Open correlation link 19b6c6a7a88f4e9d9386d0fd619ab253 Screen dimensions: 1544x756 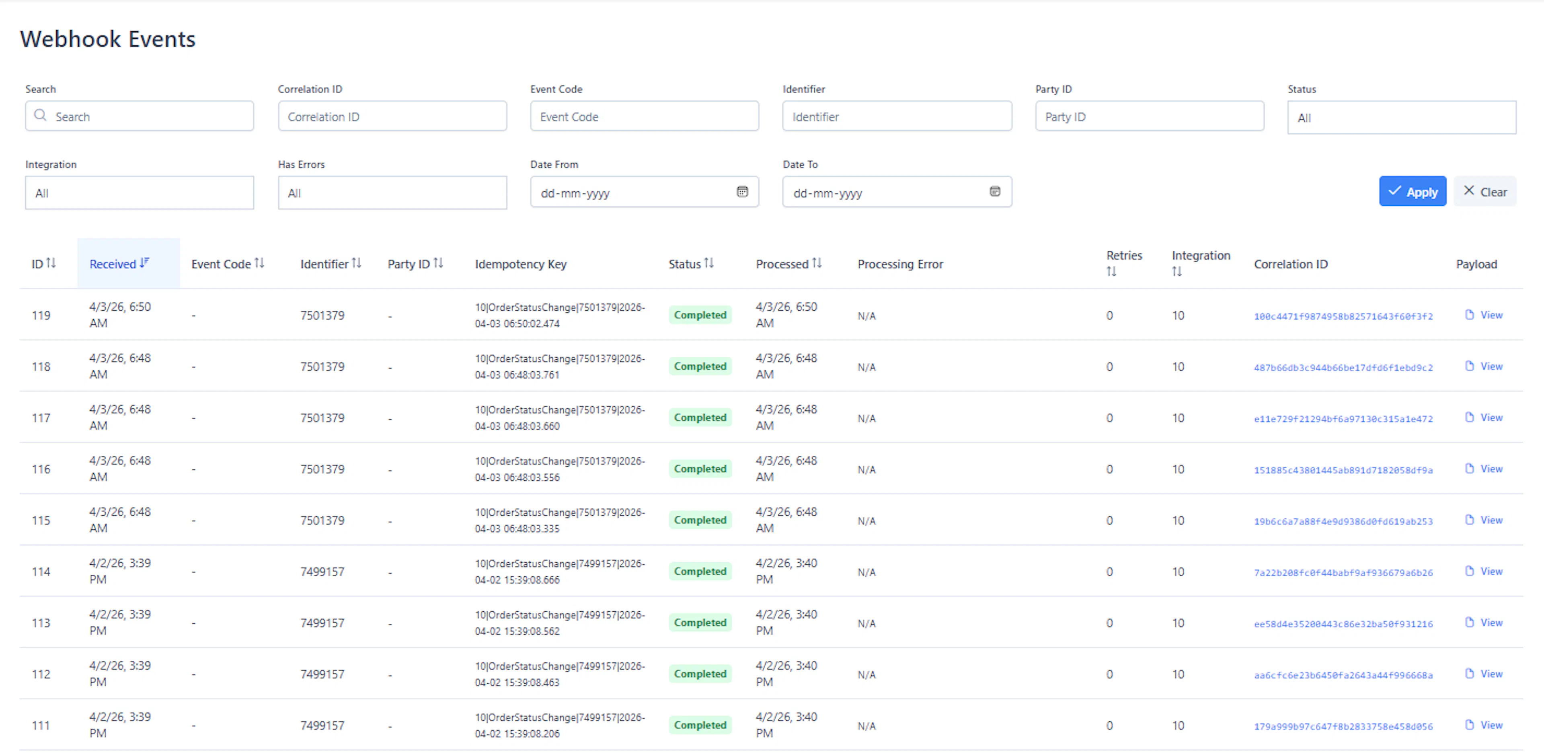(1343, 522)
